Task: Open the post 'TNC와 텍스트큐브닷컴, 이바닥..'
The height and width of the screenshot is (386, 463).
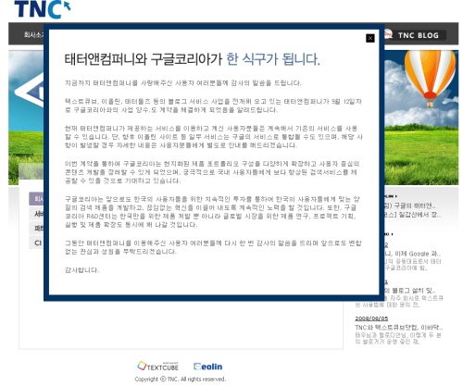Action: pyautogui.click(x=399, y=328)
